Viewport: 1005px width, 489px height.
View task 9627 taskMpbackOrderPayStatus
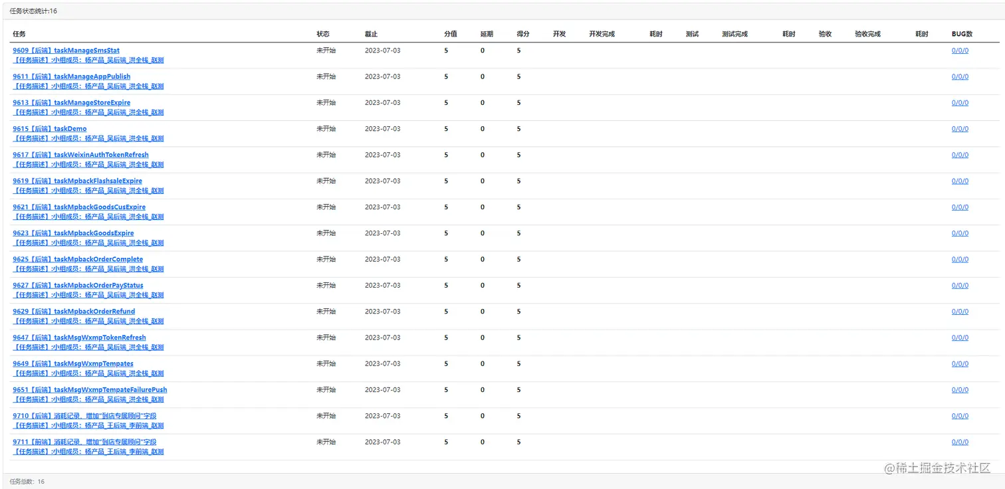tap(78, 286)
